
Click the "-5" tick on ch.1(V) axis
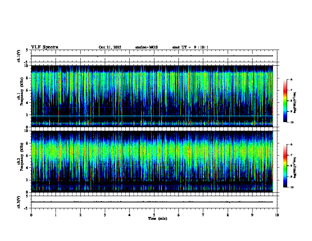26,62
